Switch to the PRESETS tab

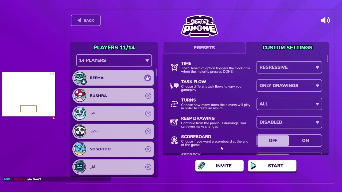tap(204, 47)
